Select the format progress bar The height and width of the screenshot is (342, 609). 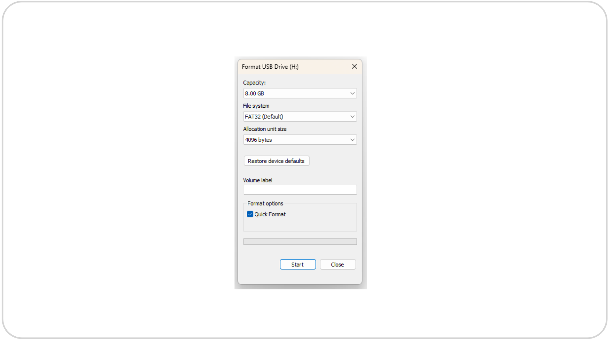point(300,241)
